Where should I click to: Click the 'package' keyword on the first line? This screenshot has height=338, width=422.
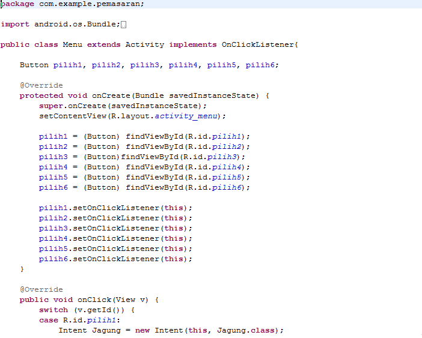tap(17, 4)
